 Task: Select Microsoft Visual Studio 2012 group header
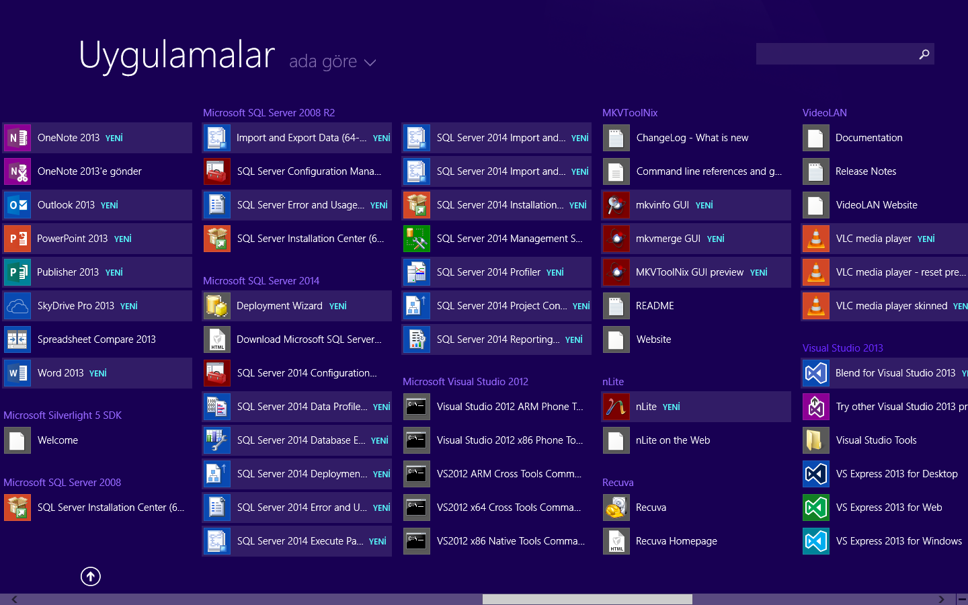(x=465, y=382)
